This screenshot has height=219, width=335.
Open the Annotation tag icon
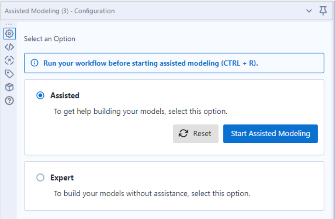tap(9, 74)
